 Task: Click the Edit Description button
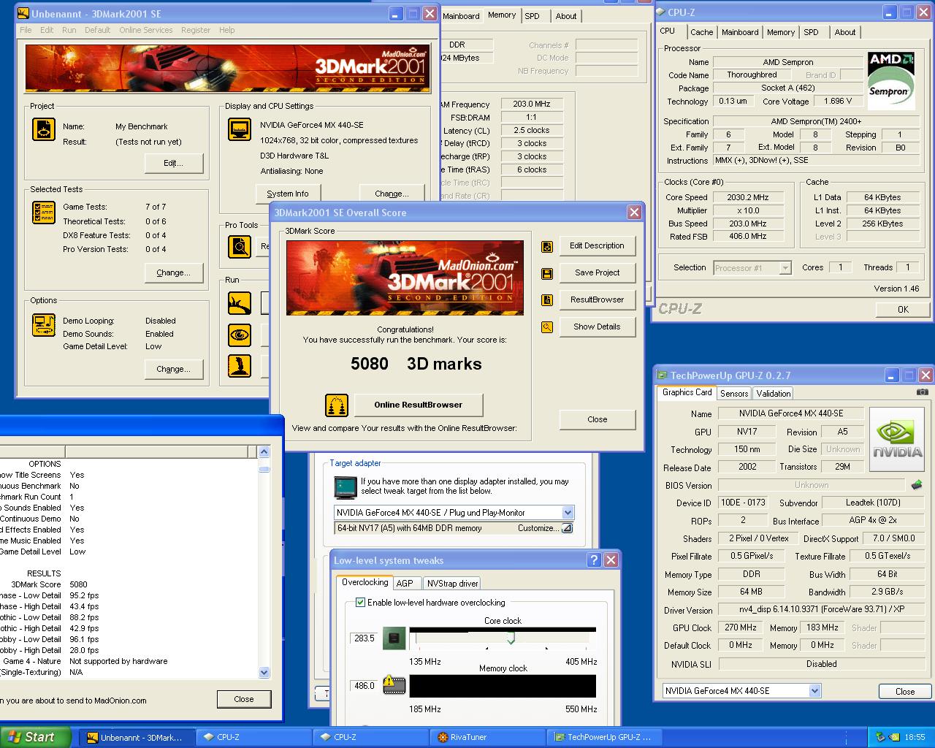[597, 246]
